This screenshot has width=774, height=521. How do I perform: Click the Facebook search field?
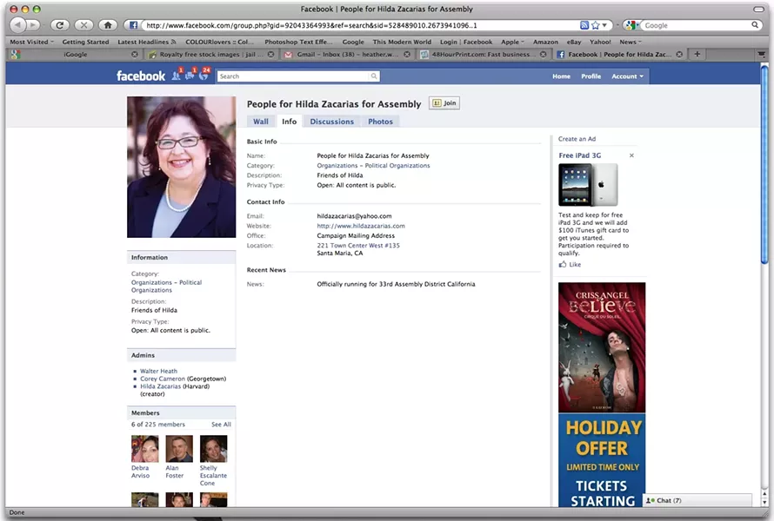(294, 76)
